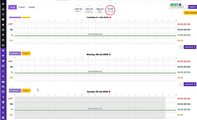Open the gears settings icon in the sidebar
This screenshot has width=197, height=120.
(3, 51)
